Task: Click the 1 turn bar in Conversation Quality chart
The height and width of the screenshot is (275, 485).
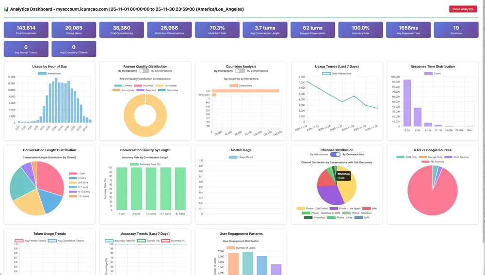Action: (122, 189)
